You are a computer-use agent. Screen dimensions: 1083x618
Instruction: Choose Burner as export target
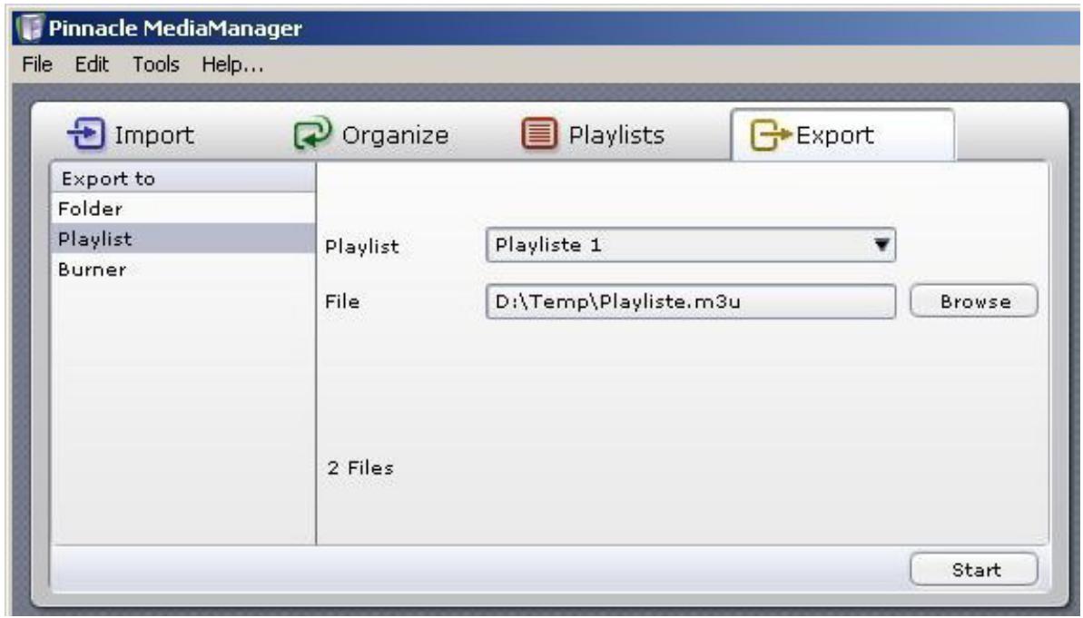(x=183, y=269)
